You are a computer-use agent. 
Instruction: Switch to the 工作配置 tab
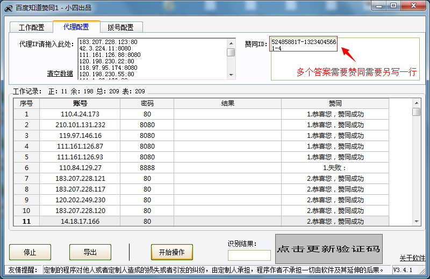click(31, 27)
